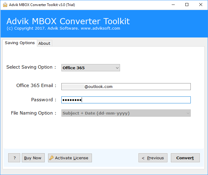The height and width of the screenshot is (175, 208).
Task: Close the Advik MBOX Converter window
Action: [x=201, y=5]
